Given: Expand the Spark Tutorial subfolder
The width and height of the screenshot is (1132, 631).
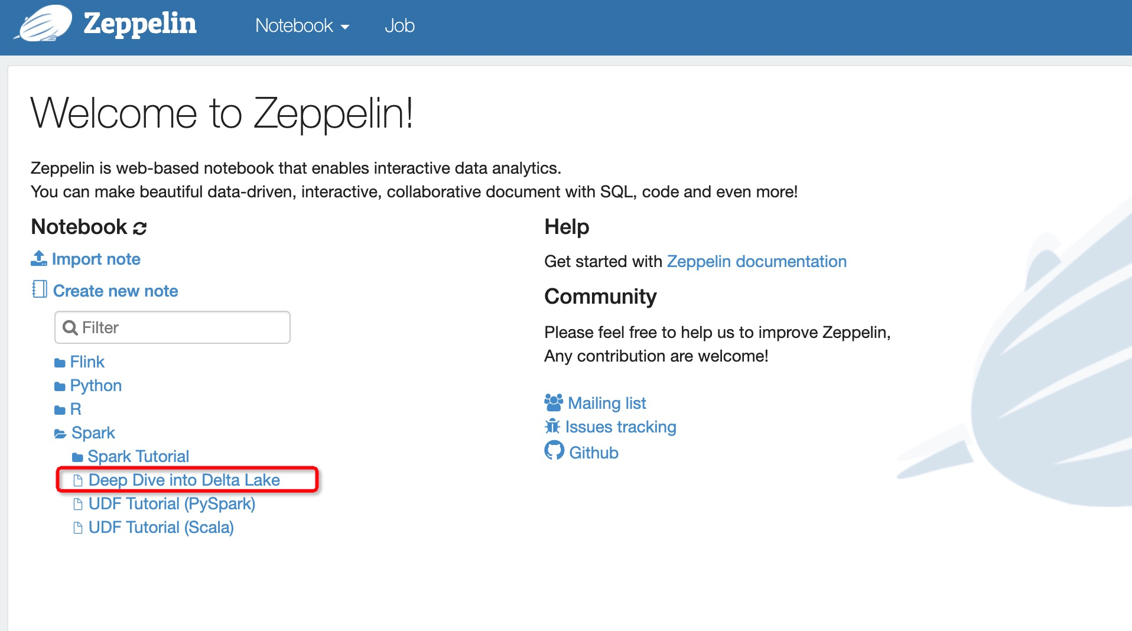Looking at the screenshot, I should [138, 457].
